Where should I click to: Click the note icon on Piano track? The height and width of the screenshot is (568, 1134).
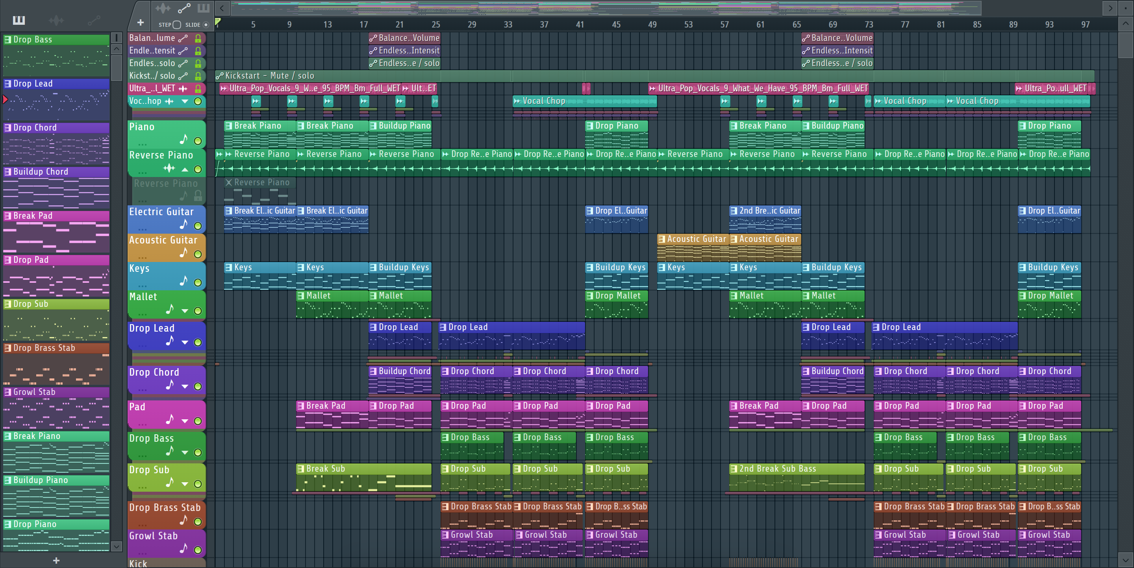coord(183,140)
